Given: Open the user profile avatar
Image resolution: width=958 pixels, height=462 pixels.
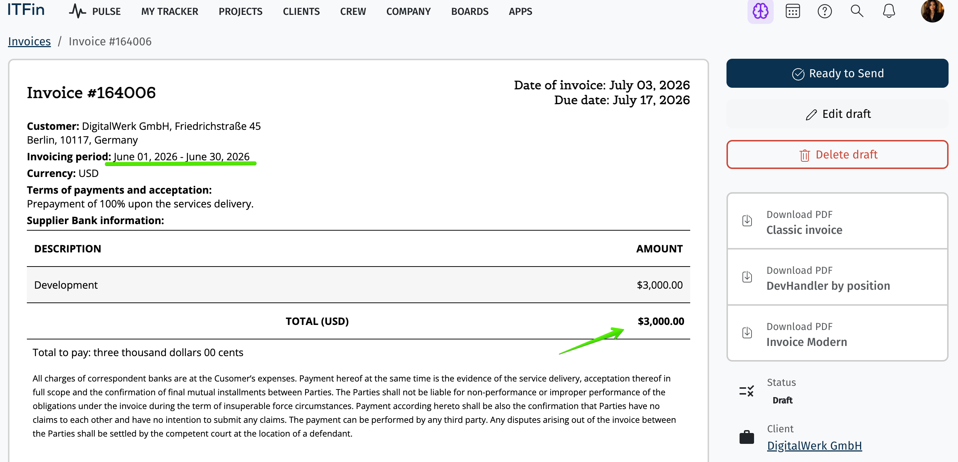Looking at the screenshot, I should pyautogui.click(x=932, y=11).
